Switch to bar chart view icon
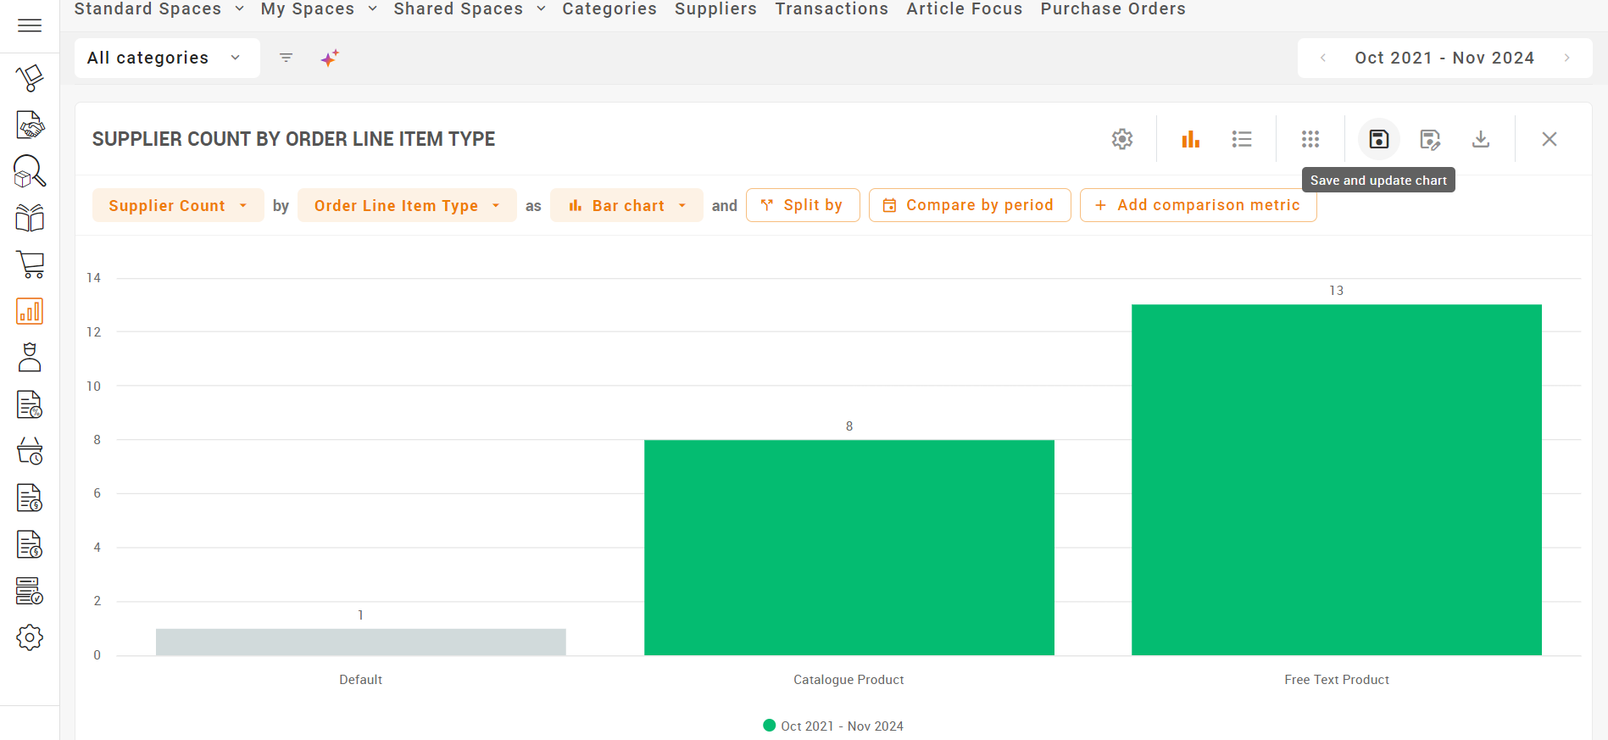 point(1191,139)
